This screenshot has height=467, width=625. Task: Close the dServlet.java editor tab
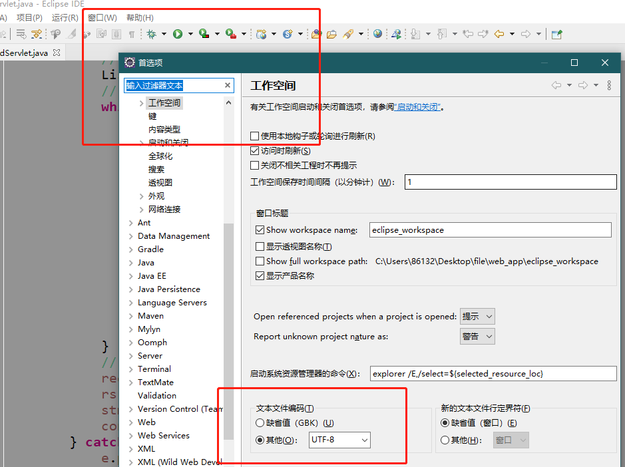click(57, 53)
